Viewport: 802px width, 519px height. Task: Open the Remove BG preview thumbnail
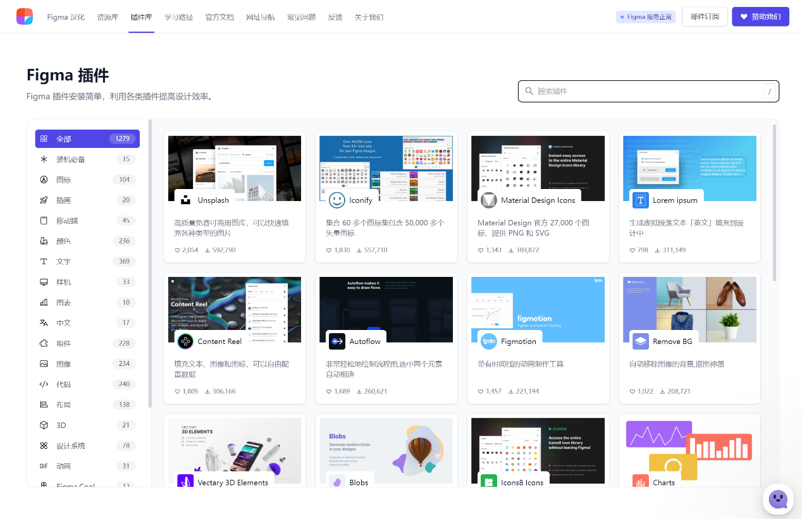[x=690, y=310]
